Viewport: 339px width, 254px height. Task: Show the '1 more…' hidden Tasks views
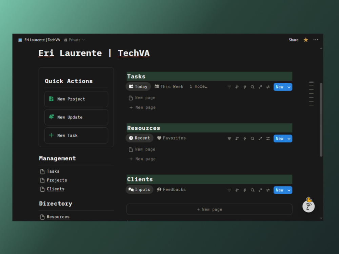[198, 86]
